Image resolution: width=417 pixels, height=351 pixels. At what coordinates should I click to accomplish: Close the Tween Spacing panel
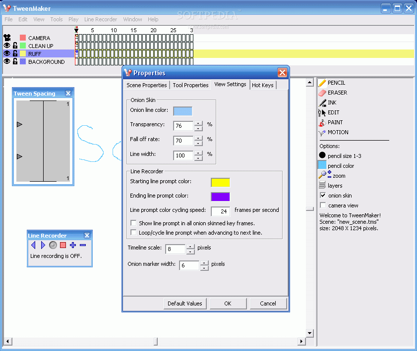pos(68,93)
